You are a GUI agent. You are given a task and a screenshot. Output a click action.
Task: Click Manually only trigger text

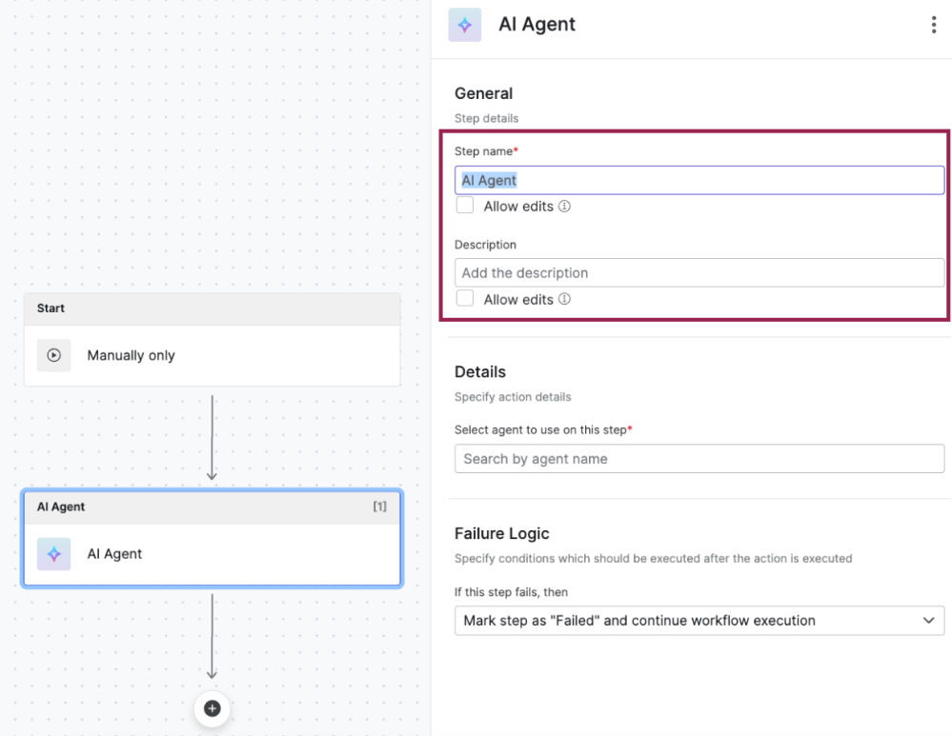(x=132, y=355)
